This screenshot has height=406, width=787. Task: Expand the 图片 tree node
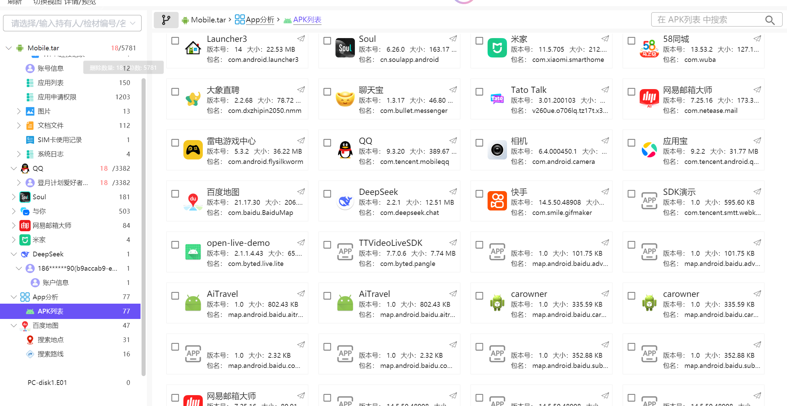(x=19, y=111)
